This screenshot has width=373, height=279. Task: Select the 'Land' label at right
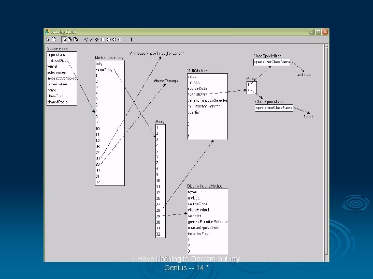point(308,116)
